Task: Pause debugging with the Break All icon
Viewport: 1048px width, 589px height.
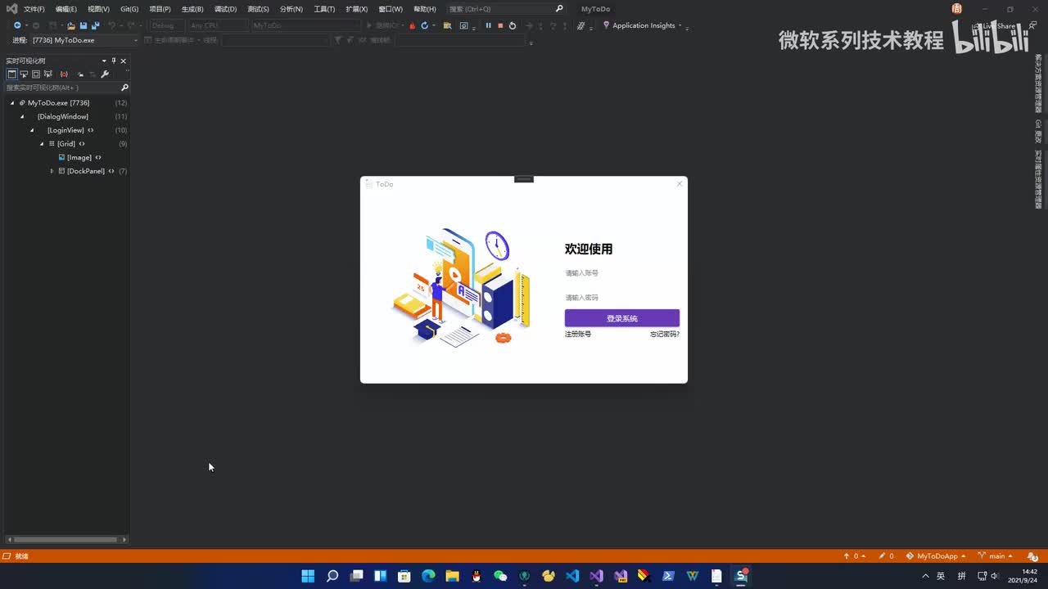Action: point(488,25)
